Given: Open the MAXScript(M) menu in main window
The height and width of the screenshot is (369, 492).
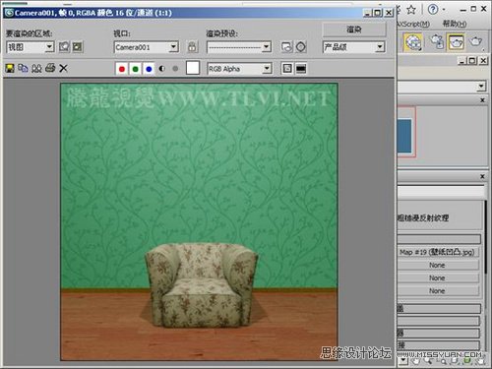Looking at the screenshot, I should point(413,24).
